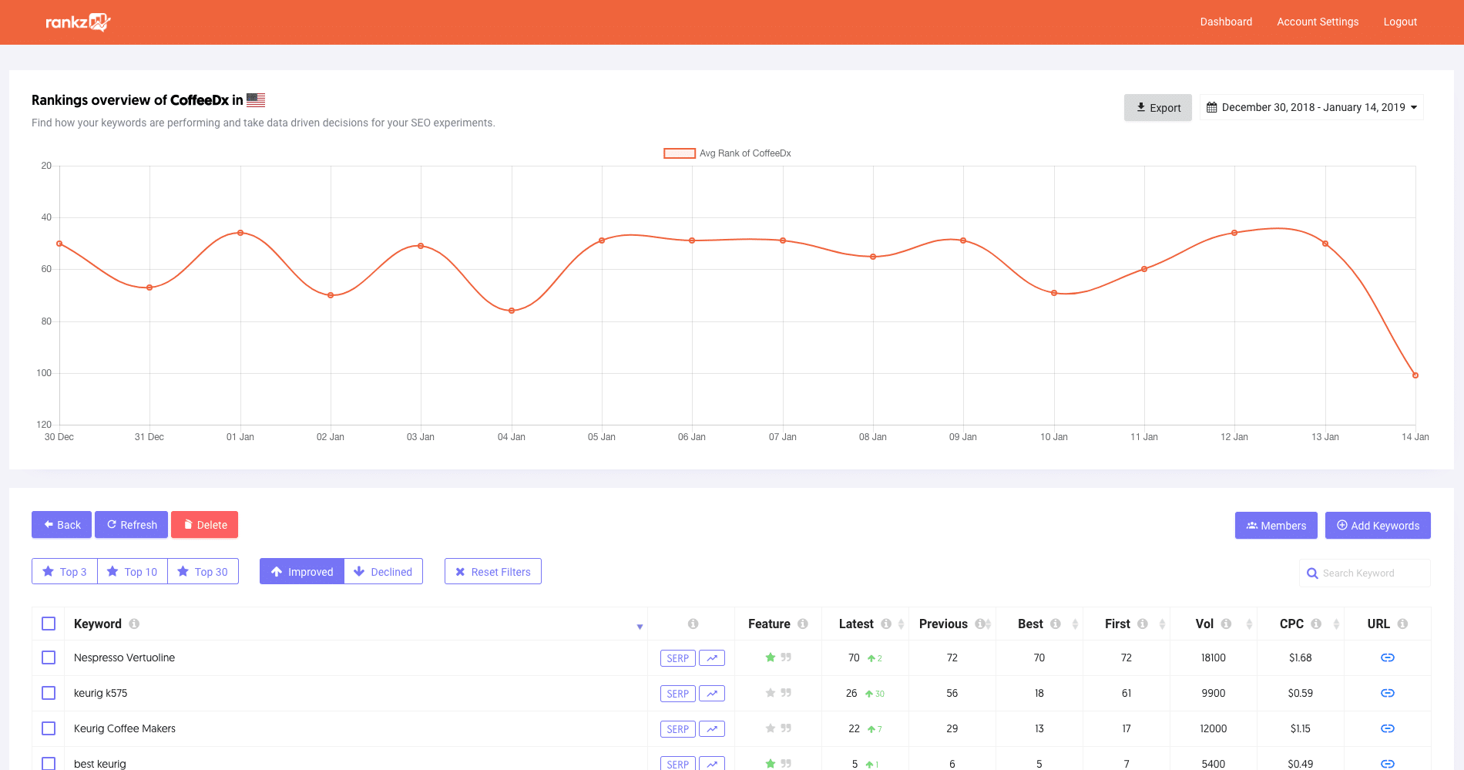Enable the Declined filter toggle

(383, 571)
